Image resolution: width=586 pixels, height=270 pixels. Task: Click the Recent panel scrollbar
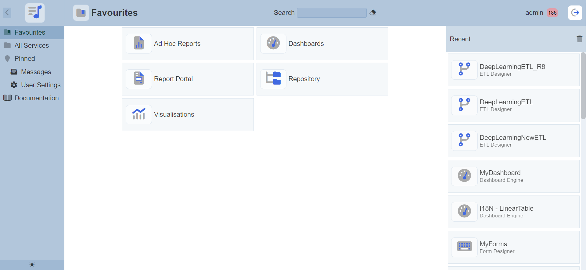tap(583, 86)
